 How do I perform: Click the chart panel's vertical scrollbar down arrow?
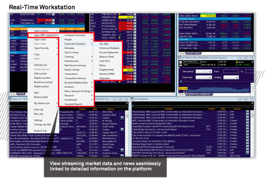tap(252, 92)
